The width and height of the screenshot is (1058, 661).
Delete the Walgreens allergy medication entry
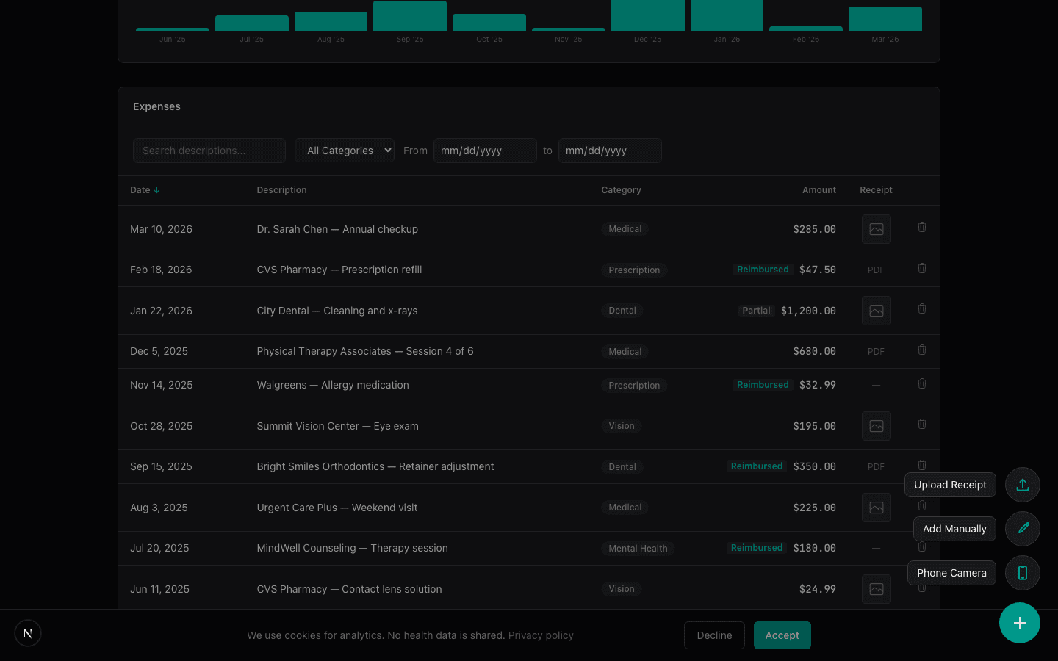[x=922, y=383]
